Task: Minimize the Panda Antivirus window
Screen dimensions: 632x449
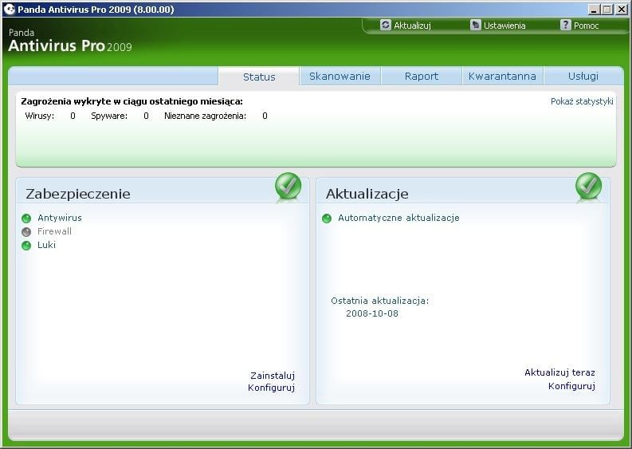Action: 594,10
